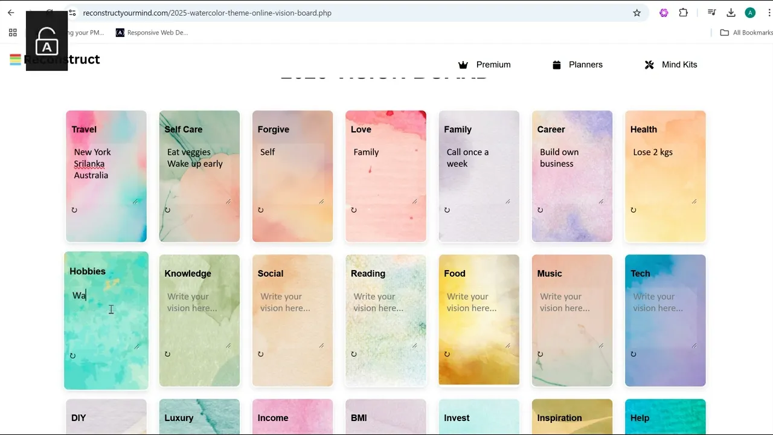Click the resize handle on the Food text area
The width and height of the screenshot is (773, 435).
pos(508,346)
